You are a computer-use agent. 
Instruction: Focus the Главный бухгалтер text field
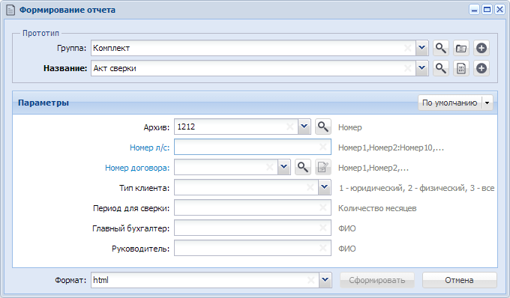coord(253,228)
